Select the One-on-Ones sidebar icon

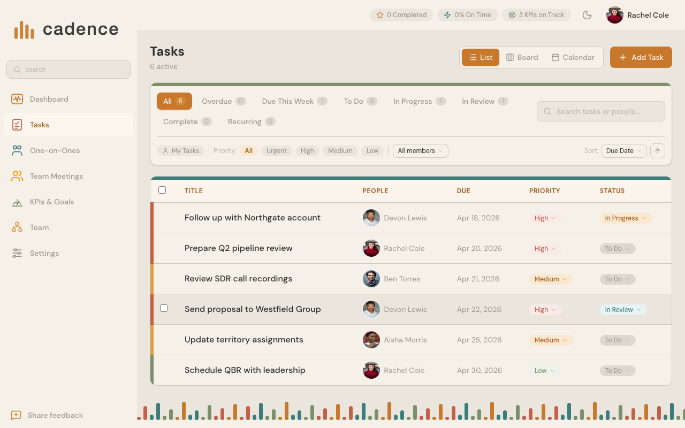click(17, 150)
